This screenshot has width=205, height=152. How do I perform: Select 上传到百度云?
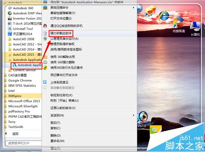[x=89, y=82]
